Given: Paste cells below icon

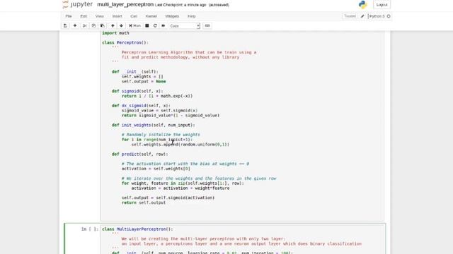Looking at the screenshot, I should click(103, 25).
